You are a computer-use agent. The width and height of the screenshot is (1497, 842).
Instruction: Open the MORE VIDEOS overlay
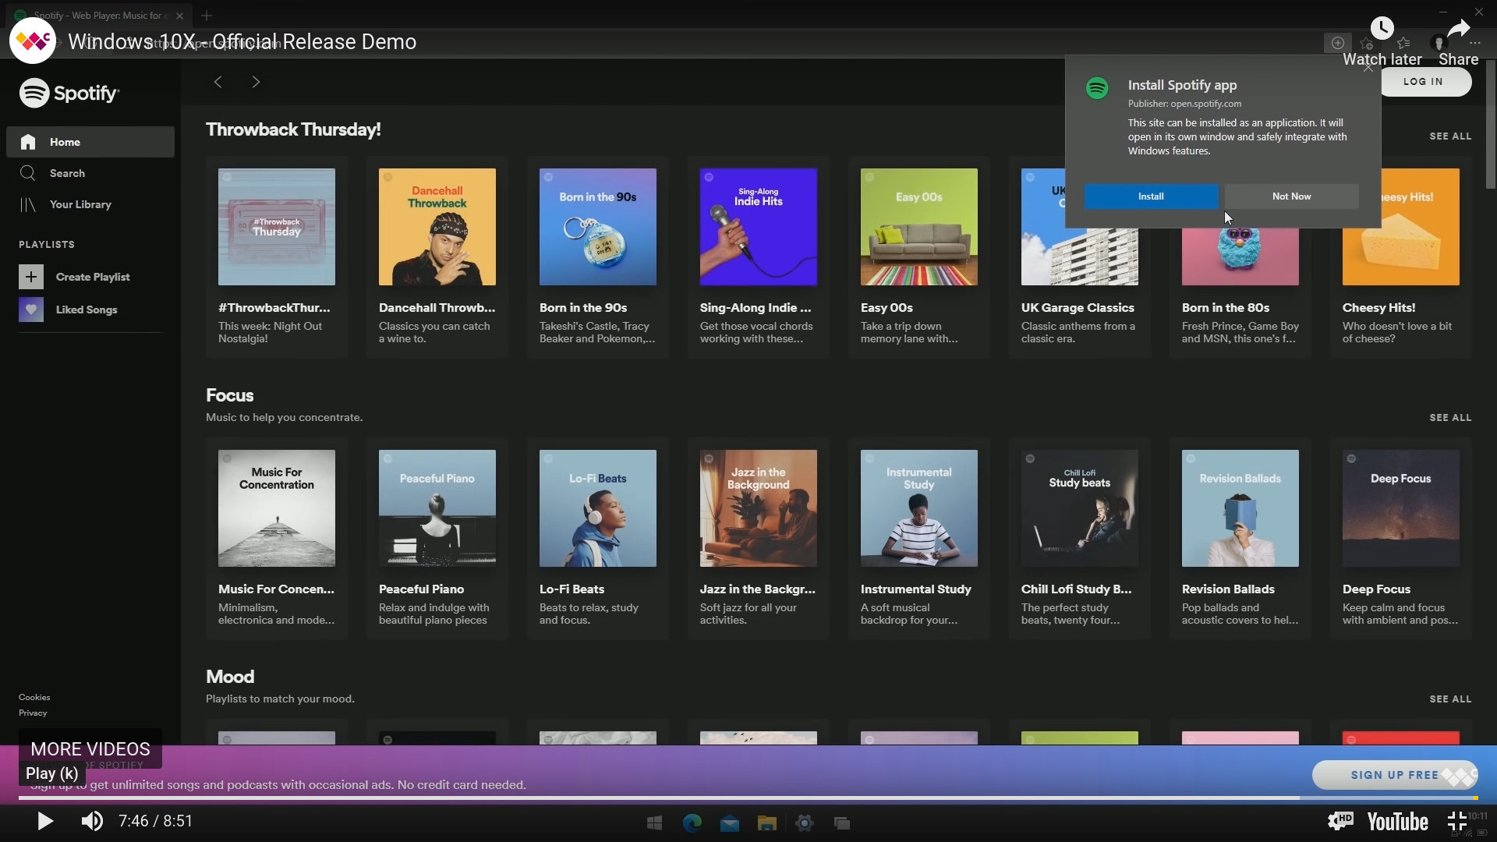pos(90,749)
